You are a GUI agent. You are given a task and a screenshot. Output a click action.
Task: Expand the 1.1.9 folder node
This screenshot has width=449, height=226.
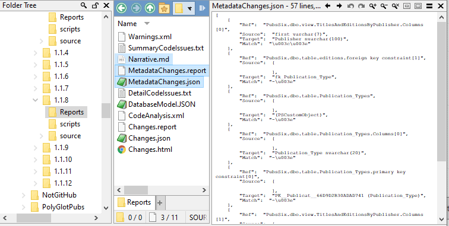point(36,148)
